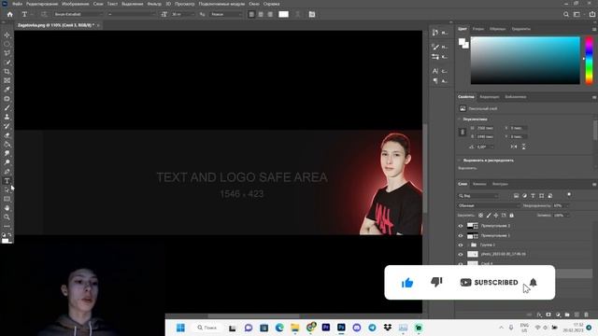Select the Zoom tool in toolbar
Screen dimensions: 598x336
click(7, 217)
